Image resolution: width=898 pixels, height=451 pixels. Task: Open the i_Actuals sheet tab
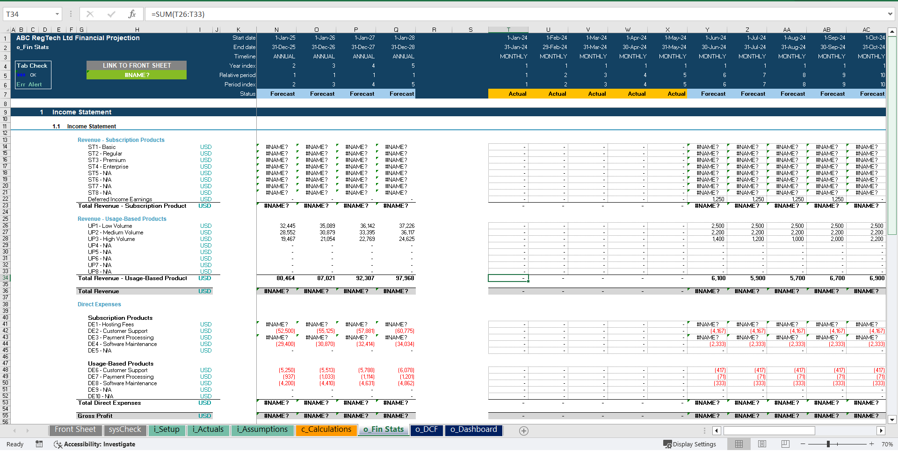(x=208, y=430)
